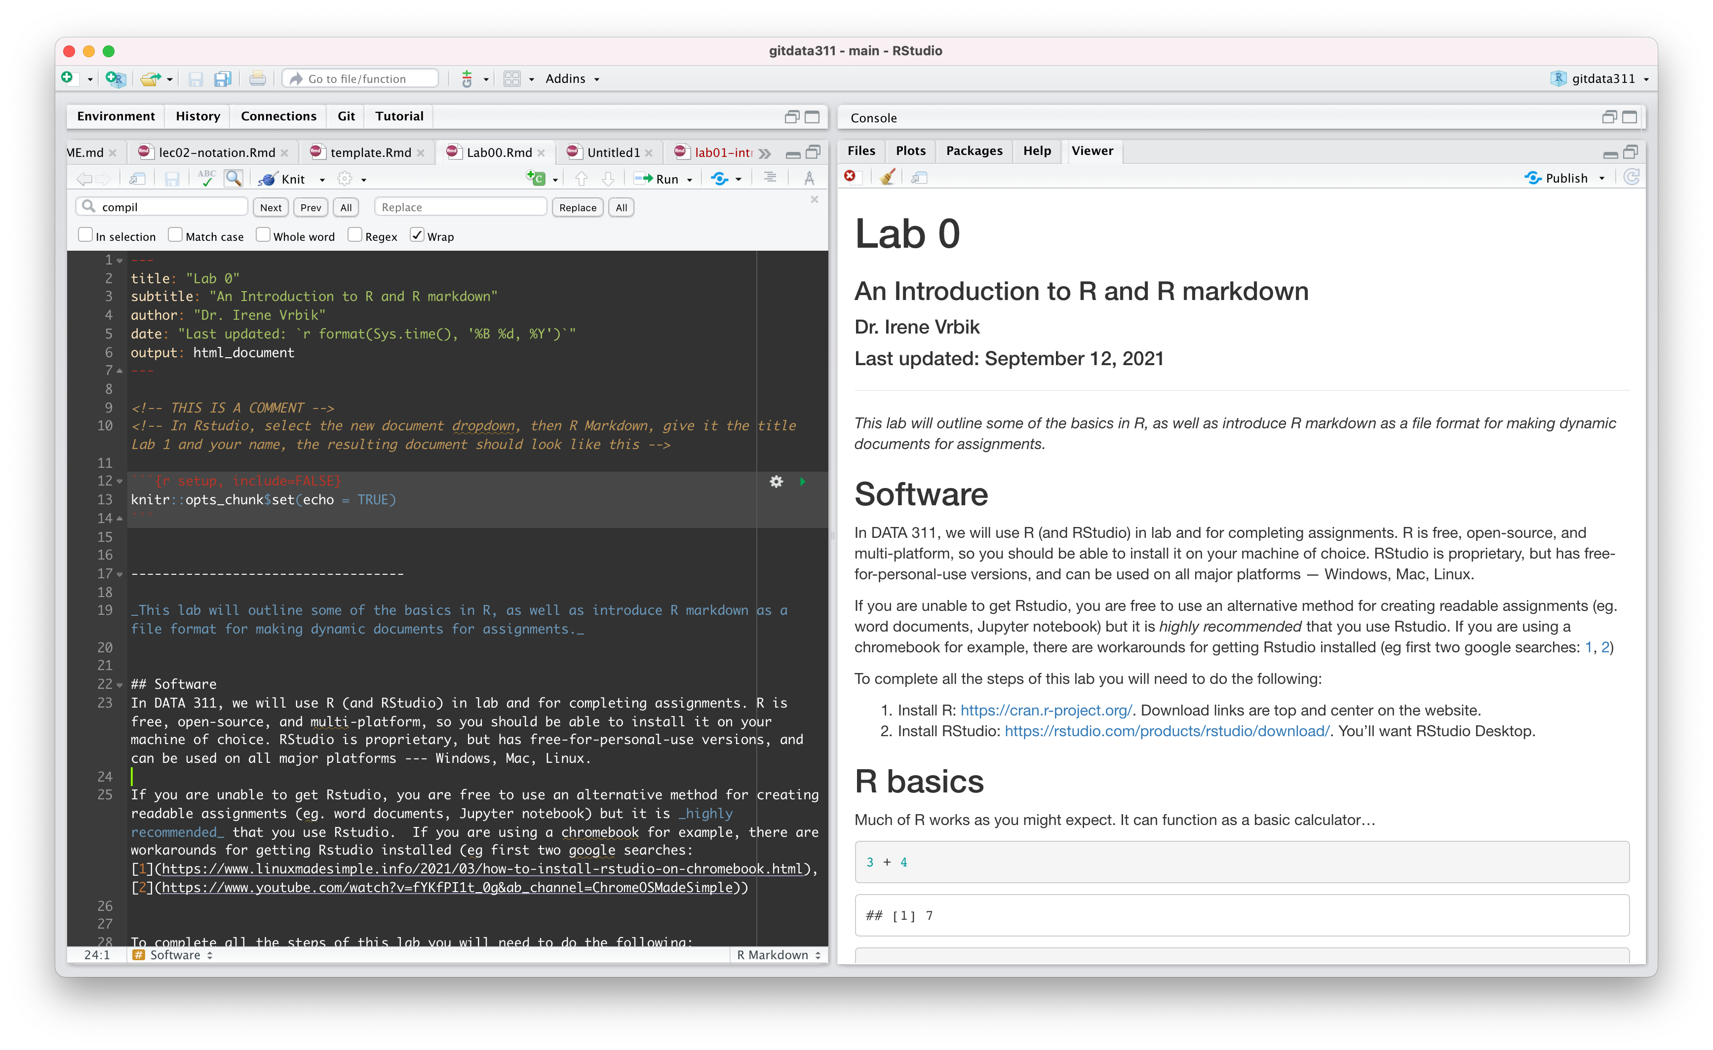The width and height of the screenshot is (1713, 1050).
Task: Click the Publish button in Viewer
Action: [1557, 179]
